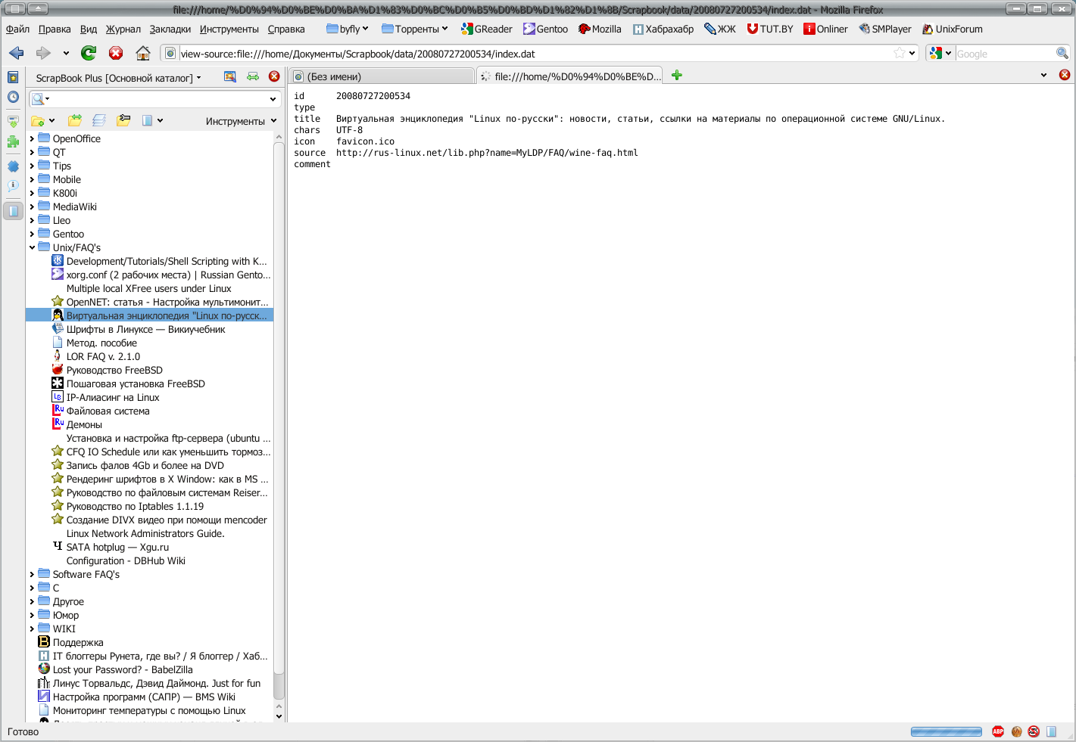Screen dimensions: 1076x742
Task: Click the stacked sheets icon in ScrapBook toolbar
Action: click(x=99, y=120)
